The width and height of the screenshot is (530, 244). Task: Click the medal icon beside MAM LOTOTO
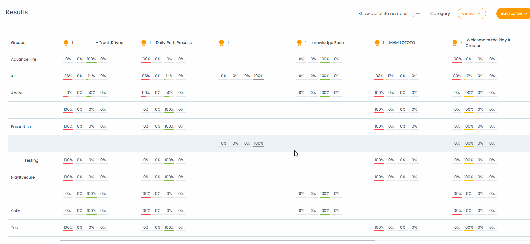(x=377, y=43)
